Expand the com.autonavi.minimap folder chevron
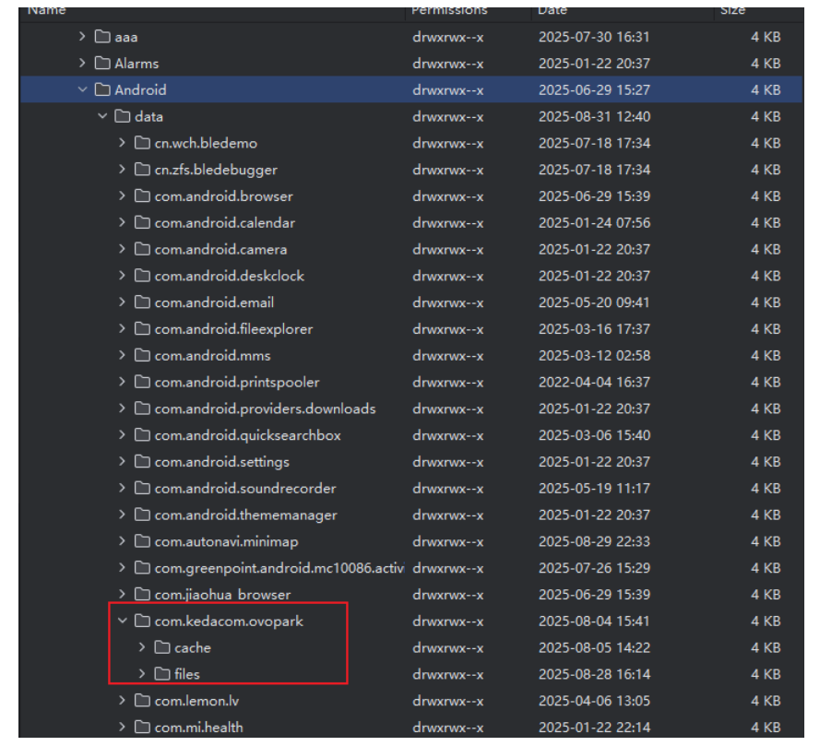This screenshot has width=820, height=746. 122,541
